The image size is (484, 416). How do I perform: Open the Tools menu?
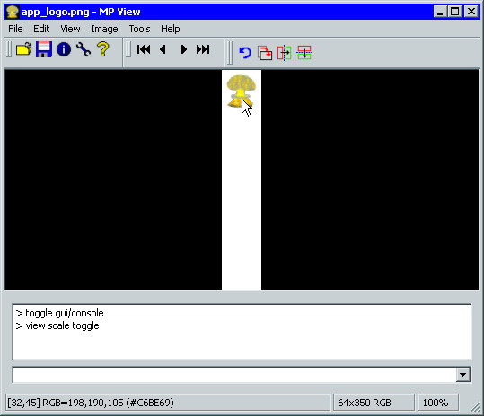pos(139,29)
